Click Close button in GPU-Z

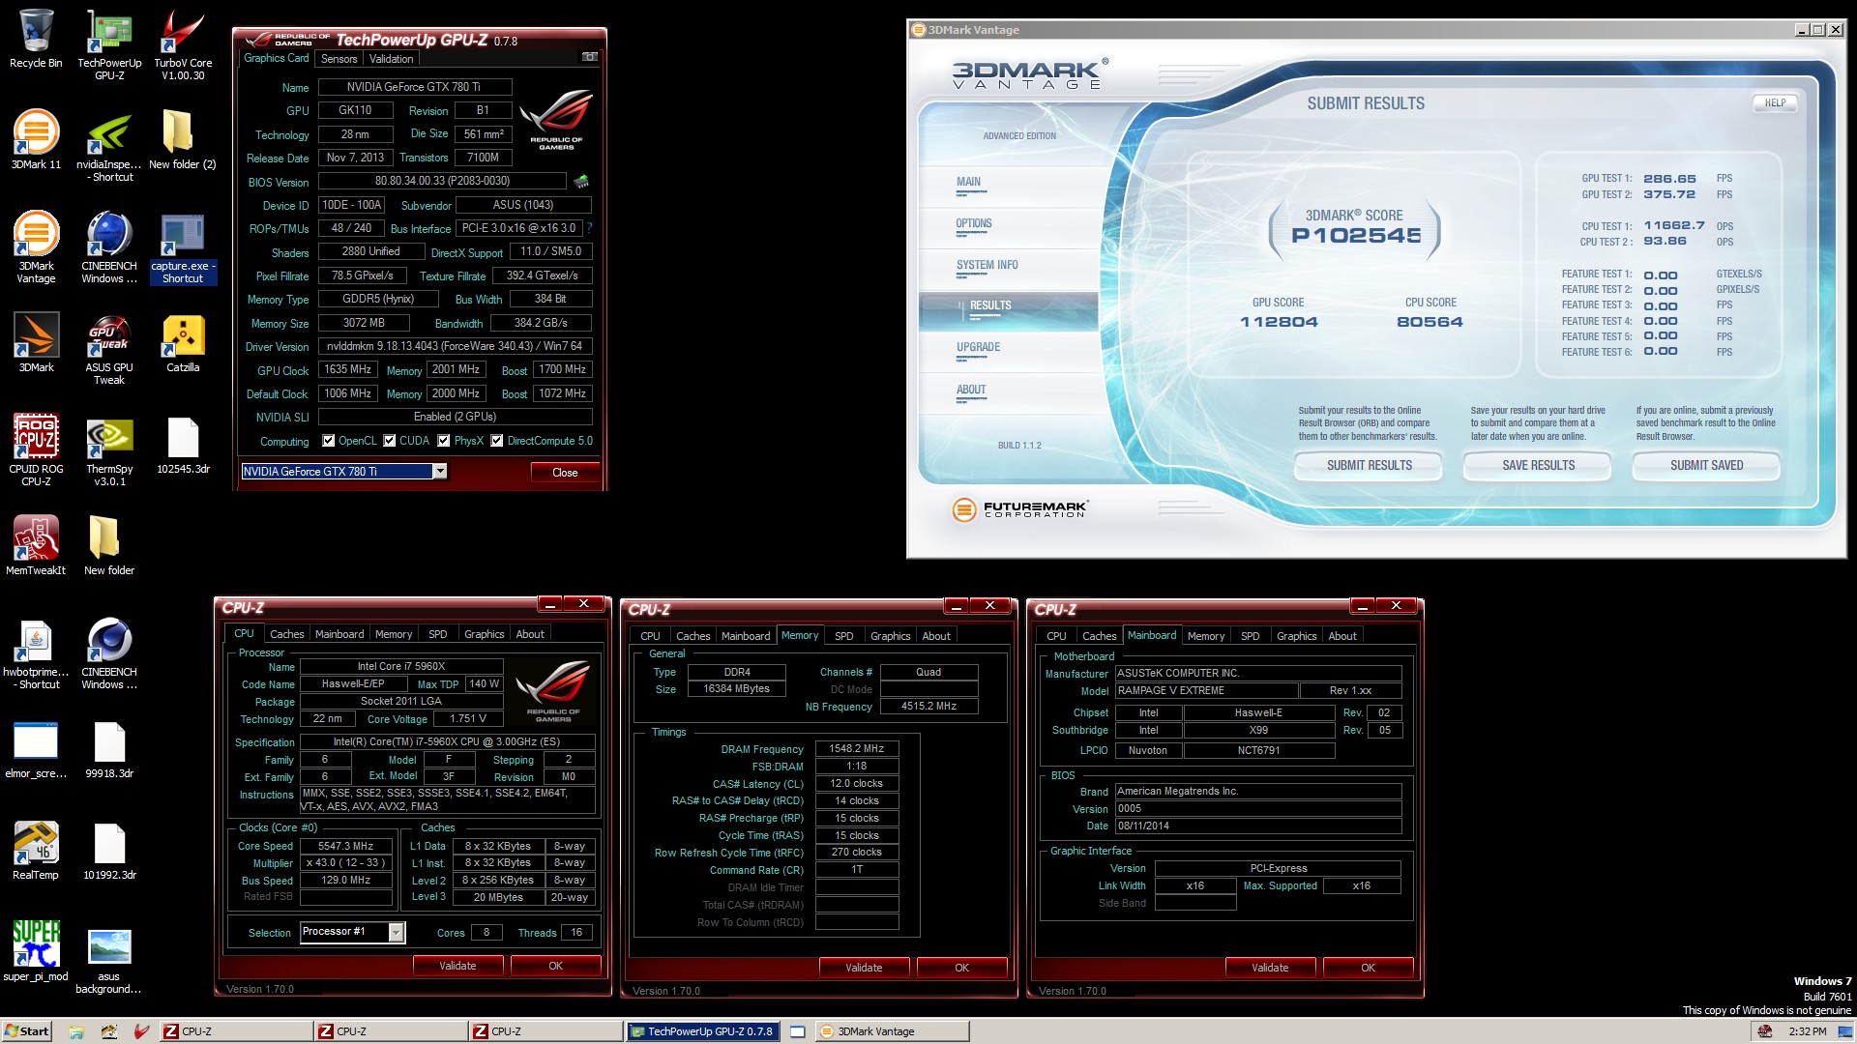point(565,473)
